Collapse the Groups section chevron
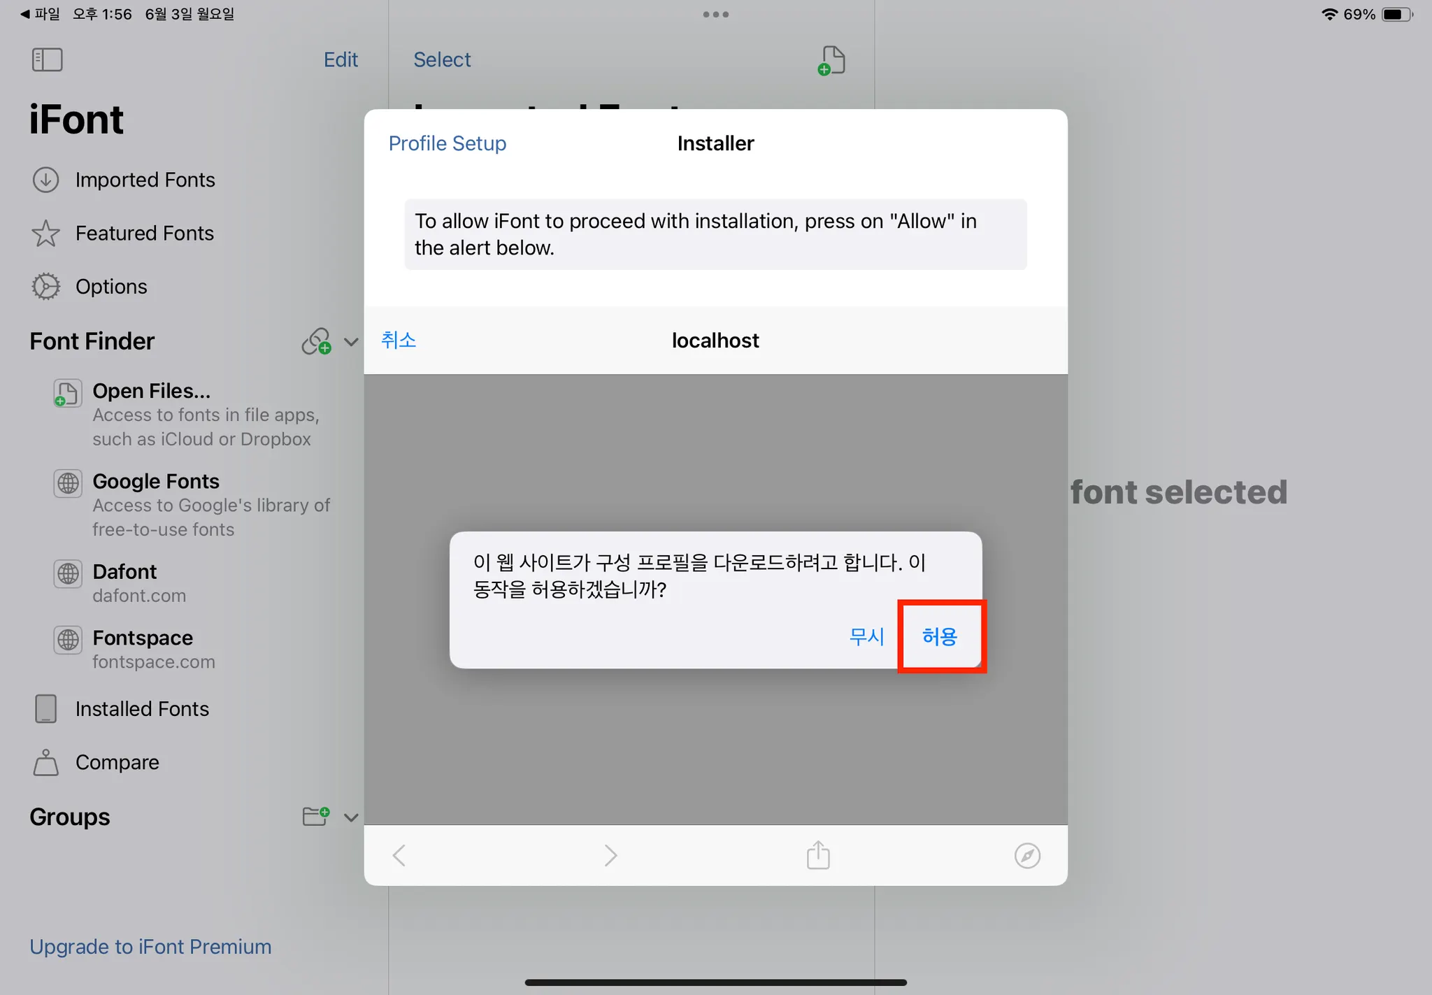Screen dimensions: 1432x995 (351, 817)
